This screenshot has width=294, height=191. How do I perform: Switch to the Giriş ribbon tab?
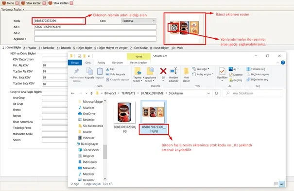(x=88, y=63)
